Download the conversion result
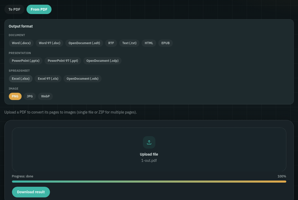The image size is (298, 200). click(x=31, y=192)
